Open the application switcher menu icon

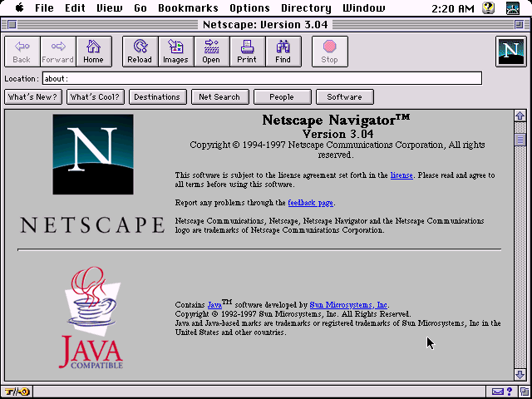513,8
